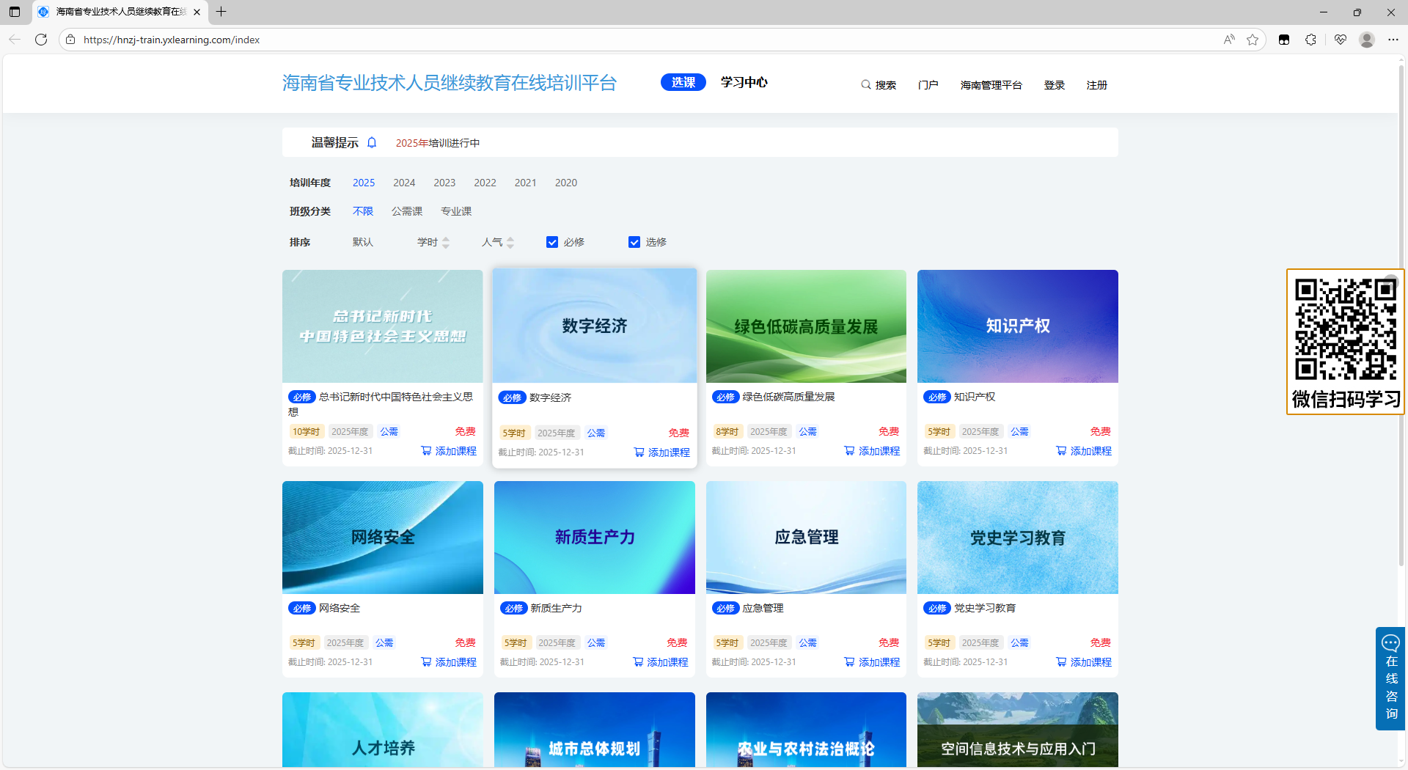
Task: Select 不限 class category
Action: tap(363, 211)
